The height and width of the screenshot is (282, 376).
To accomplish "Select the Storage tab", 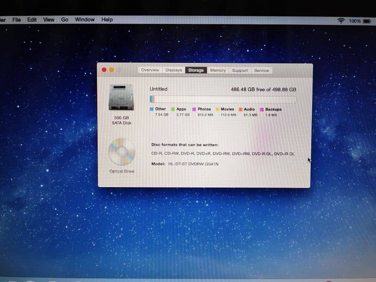I will pyautogui.click(x=196, y=70).
